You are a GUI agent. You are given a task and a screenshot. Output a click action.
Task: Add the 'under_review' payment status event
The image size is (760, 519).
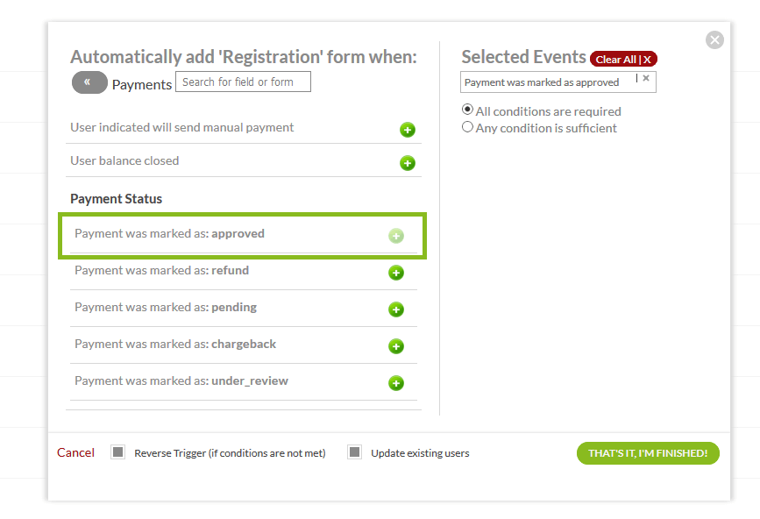click(x=396, y=383)
